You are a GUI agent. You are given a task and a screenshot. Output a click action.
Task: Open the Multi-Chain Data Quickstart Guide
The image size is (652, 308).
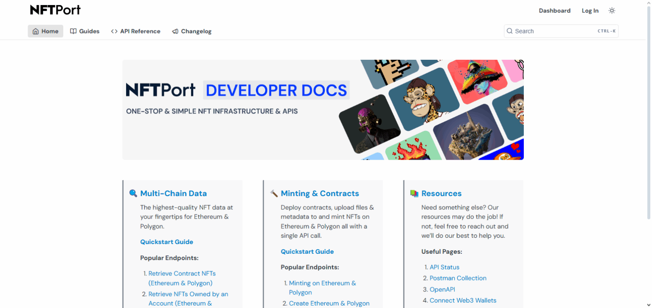tap(166, 241)
